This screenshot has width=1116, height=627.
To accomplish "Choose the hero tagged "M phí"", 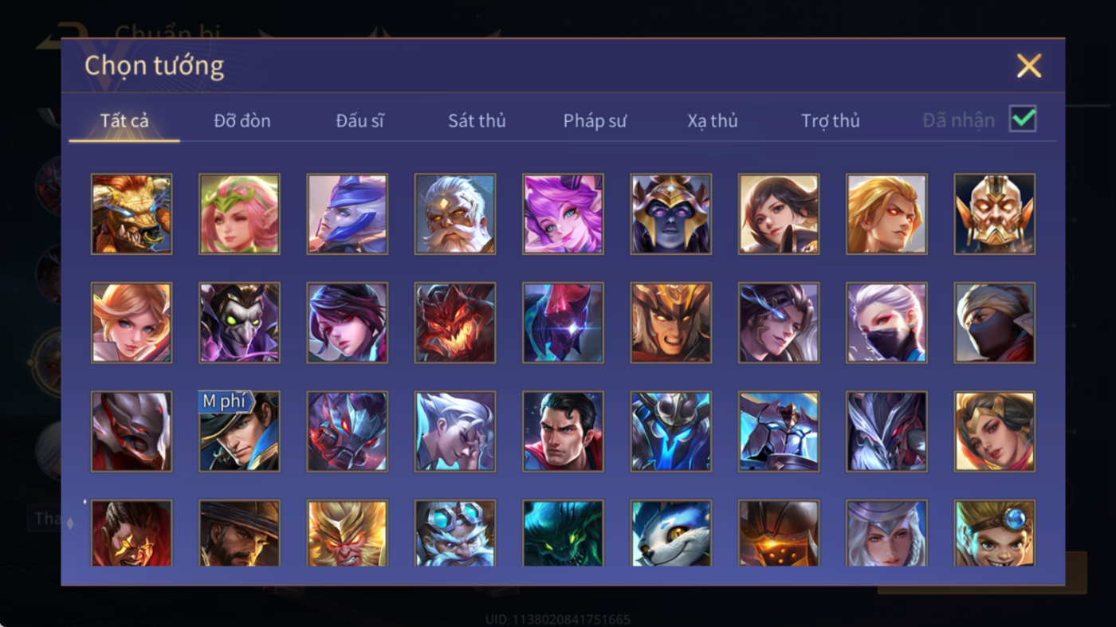I will pyautogui.click(x=239, y=431).
